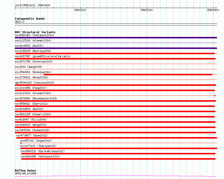The image size is (224, 179).
Task: Click the small red block ending nsv1110014's line
Action: coord(215,96)
